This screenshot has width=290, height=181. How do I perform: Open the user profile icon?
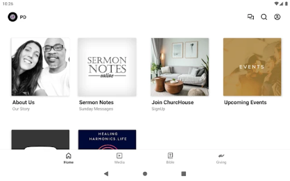click(277, 17)
